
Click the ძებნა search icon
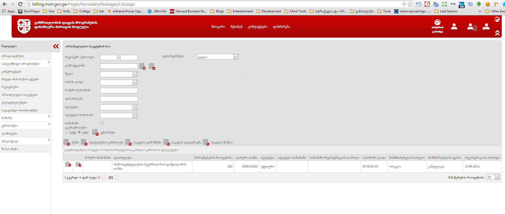click(x=66, y=142)
